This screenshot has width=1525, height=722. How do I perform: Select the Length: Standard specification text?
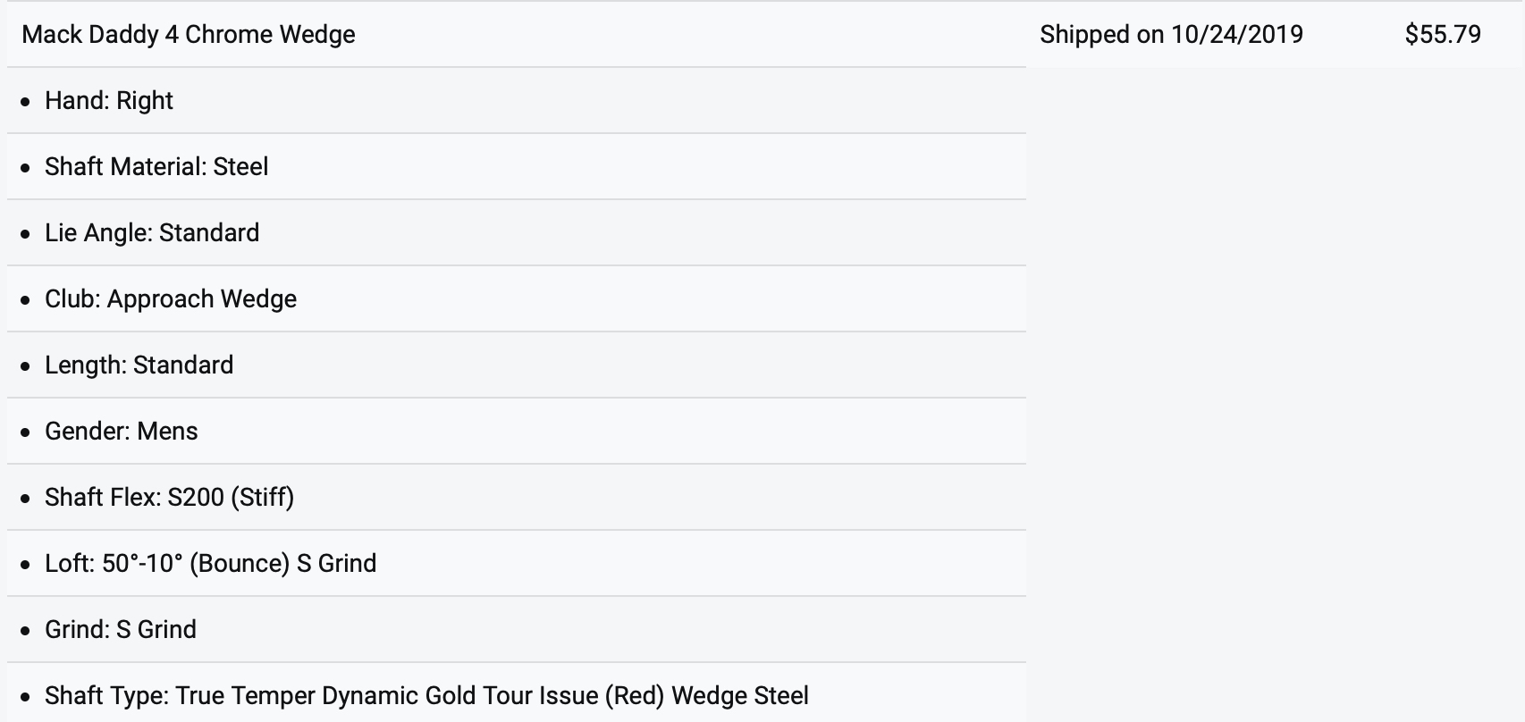tap(139, 365)
